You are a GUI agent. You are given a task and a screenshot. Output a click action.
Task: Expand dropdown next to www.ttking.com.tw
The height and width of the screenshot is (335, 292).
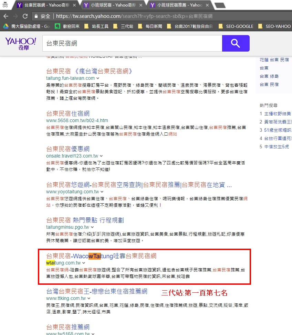pos(89,299)
